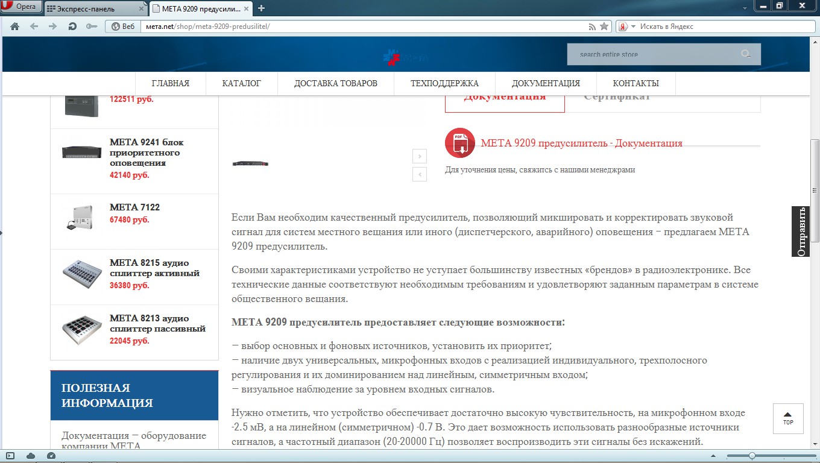Open Документация – оборудование компании МЕТА link
This screenshot has width=820, height=463.
(134, 441)
